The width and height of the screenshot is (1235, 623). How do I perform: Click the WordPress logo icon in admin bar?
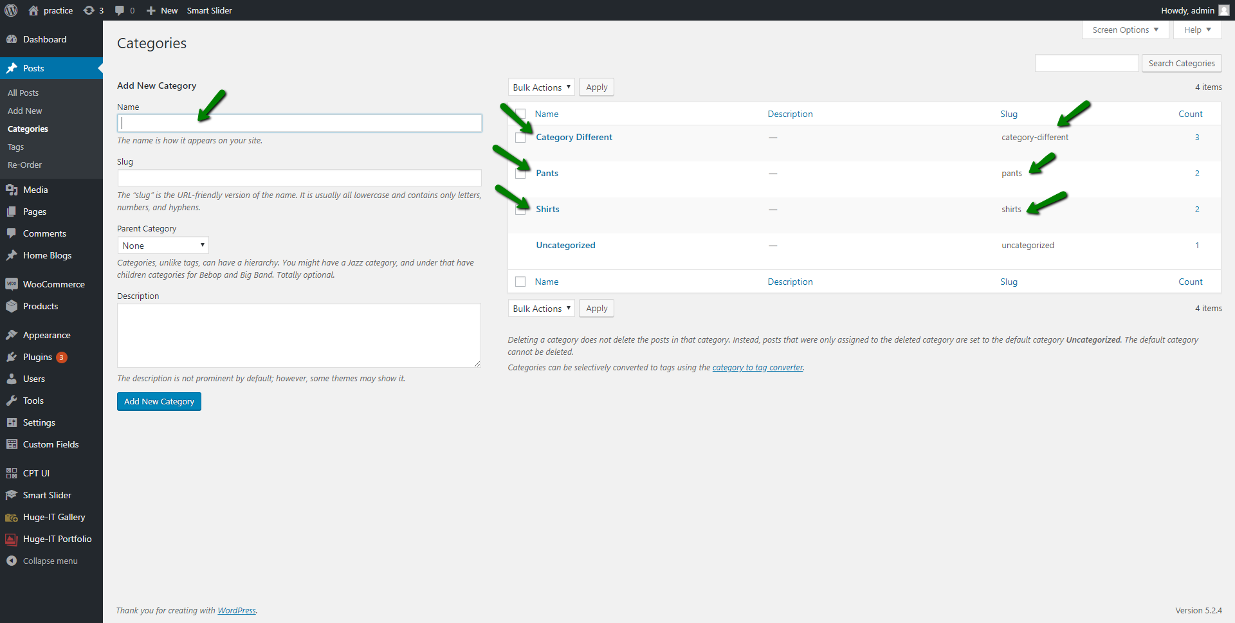(x=11, y=10)
